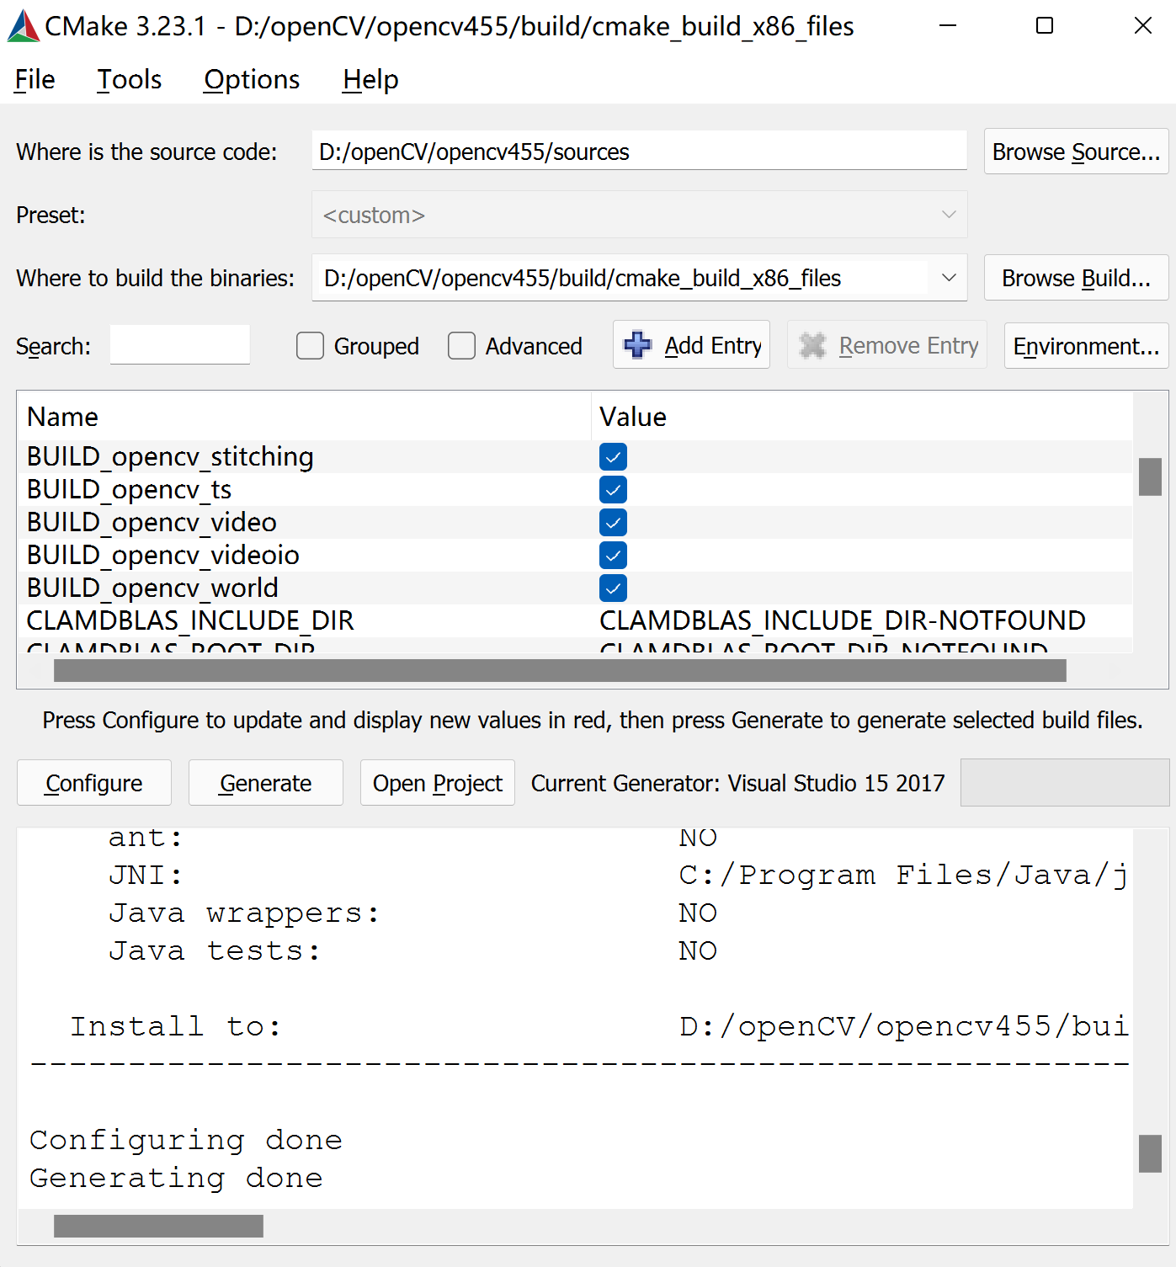The image size is (1176, 1267).
Task: Open the Environment dialog button
Action: pyautogui.click(x=1086, y=345)
